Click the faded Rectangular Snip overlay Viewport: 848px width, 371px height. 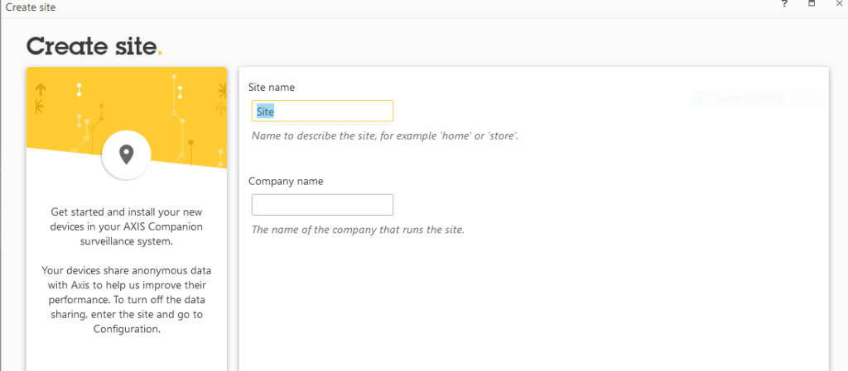(x=757, y=99)
